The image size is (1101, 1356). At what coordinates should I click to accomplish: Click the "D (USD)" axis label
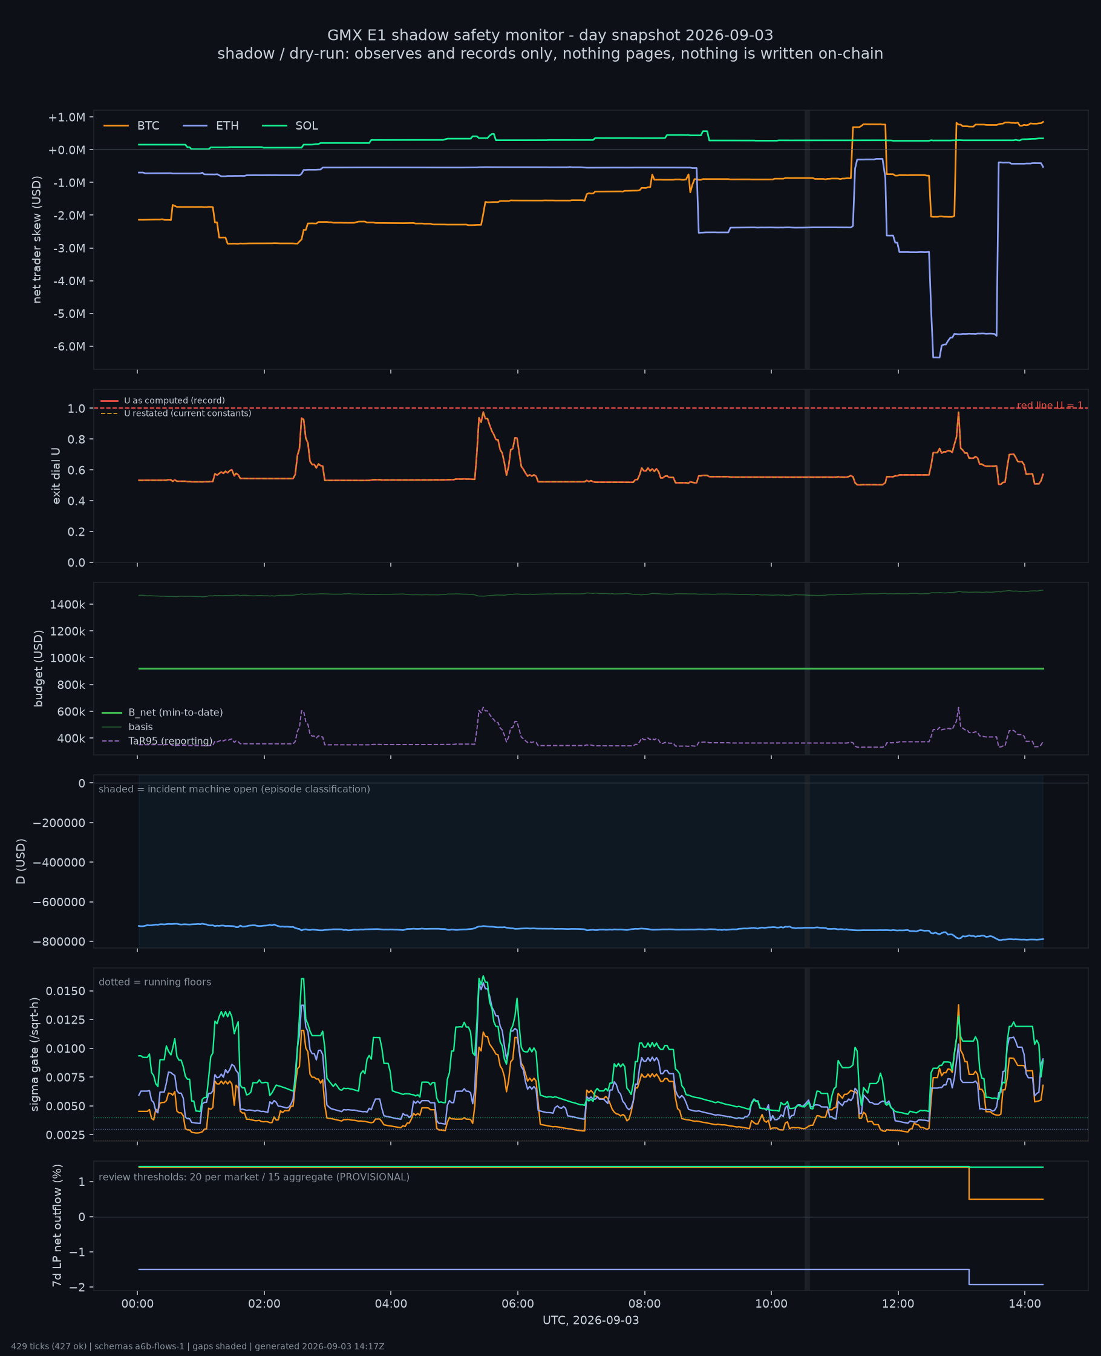21,861
